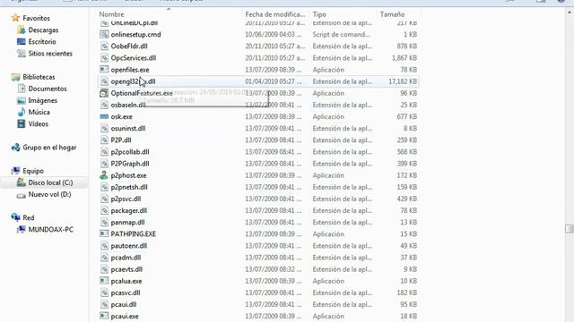The height and width of the screenshot is (322, 574).
Task: Click the Sitios recientes icon
Action: (x=22, y=54)
